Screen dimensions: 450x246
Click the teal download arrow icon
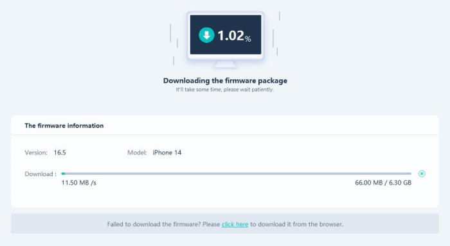coord(206,35)
